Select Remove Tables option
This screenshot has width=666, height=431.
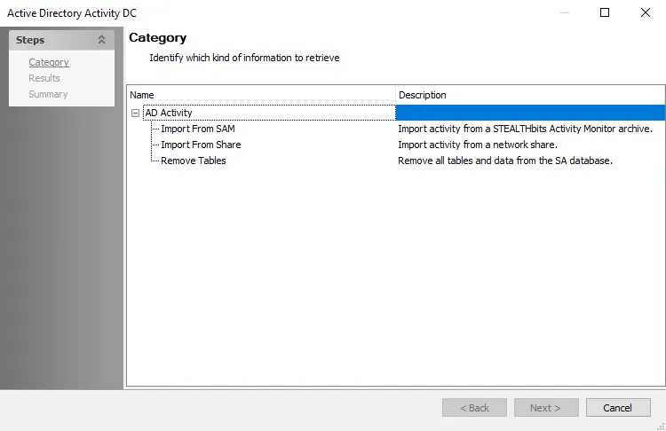click(x=194, y=161)
